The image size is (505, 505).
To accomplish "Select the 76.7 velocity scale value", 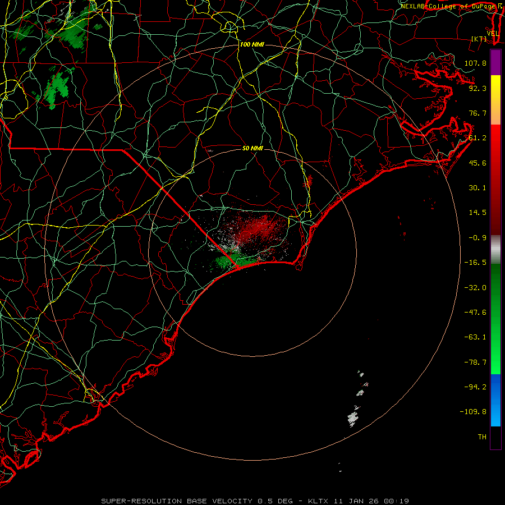I will (x=478, y=113).
